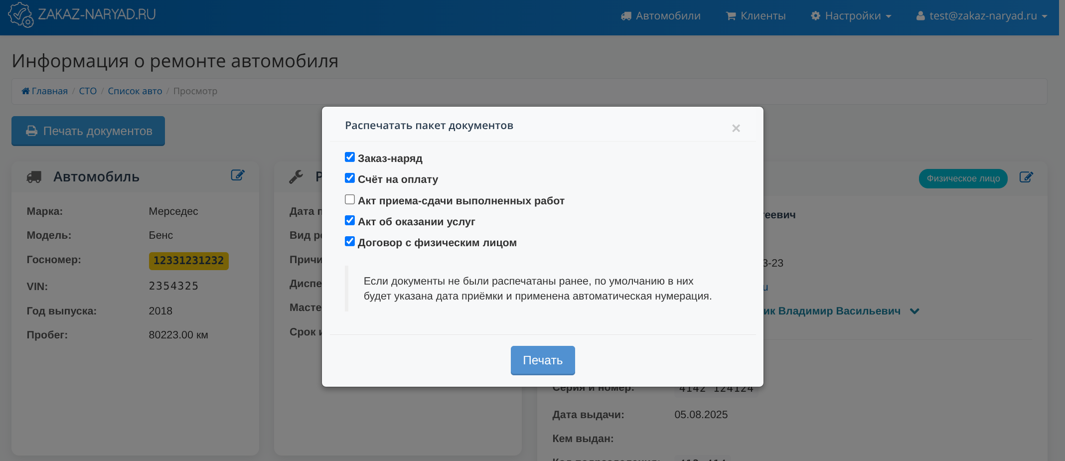This screenshot has height=461, width=1065.
Task: Enable Акт приема-сдачи выполненных работ checkbox
Action: (x=350, y=200)
